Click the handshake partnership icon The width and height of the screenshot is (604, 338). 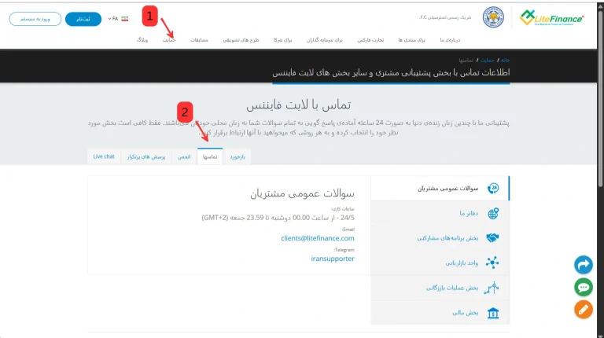(492, 238)
